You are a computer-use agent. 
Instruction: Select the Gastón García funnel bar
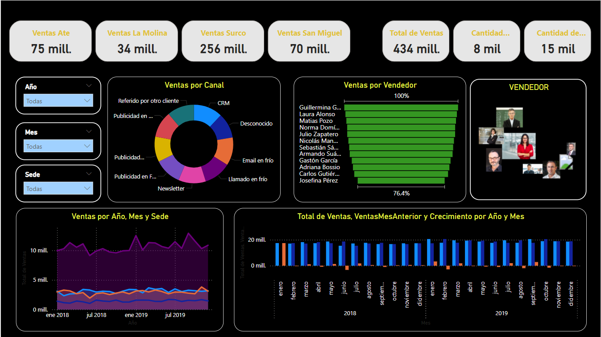click(x=401, y=160)
